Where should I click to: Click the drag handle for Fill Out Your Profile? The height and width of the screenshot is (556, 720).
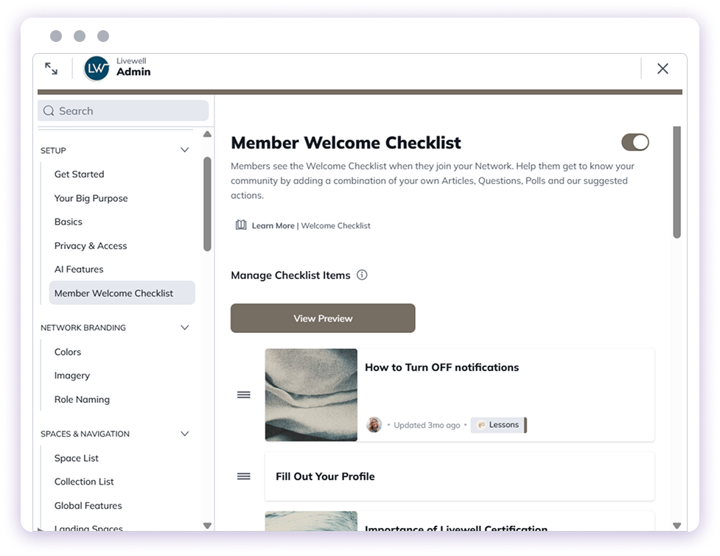tap(242, 476)
